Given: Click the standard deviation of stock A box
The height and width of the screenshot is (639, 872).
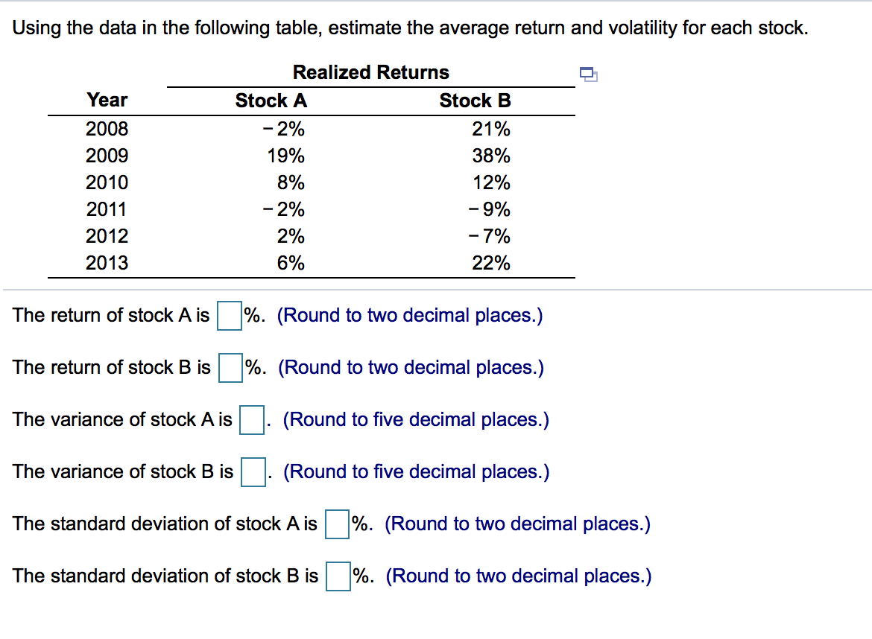Looking at the screenshot, I should tap(335, 524).
